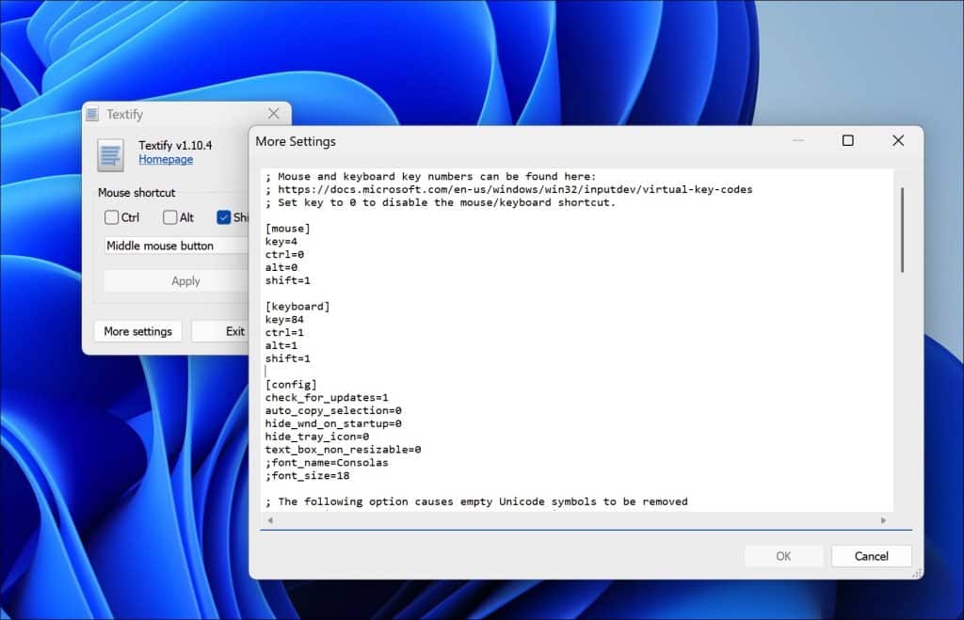Click the Textify v1.10.4 version label
This screenshot has width=964, height=620.
(175, 145)
